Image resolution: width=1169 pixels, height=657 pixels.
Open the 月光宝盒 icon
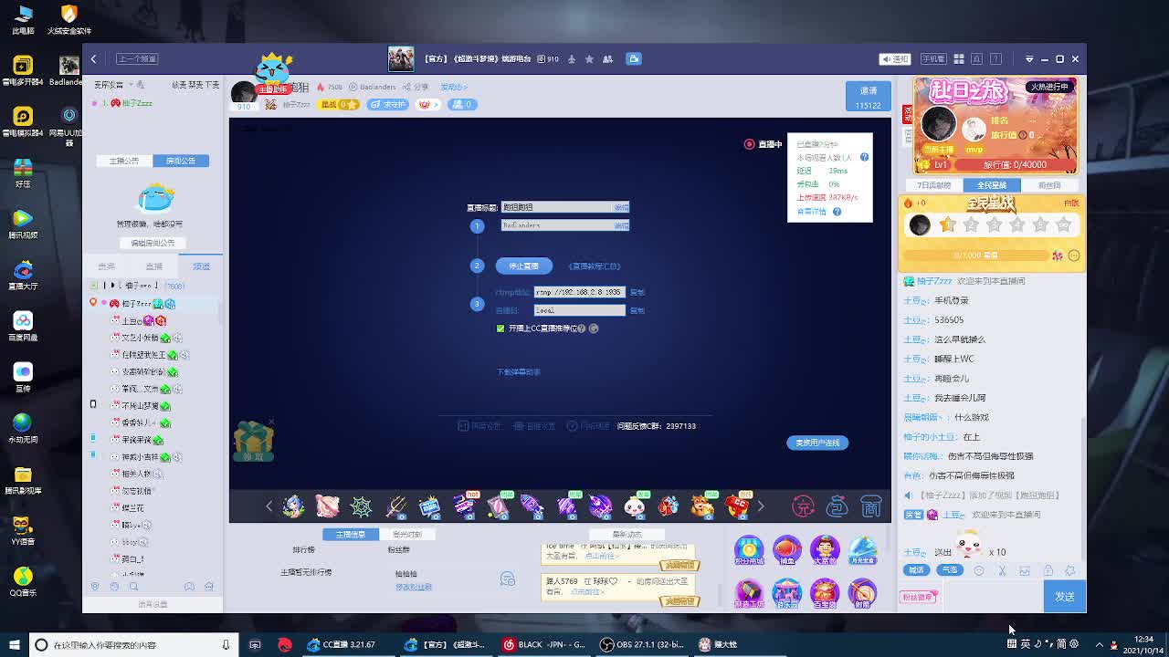862,551
